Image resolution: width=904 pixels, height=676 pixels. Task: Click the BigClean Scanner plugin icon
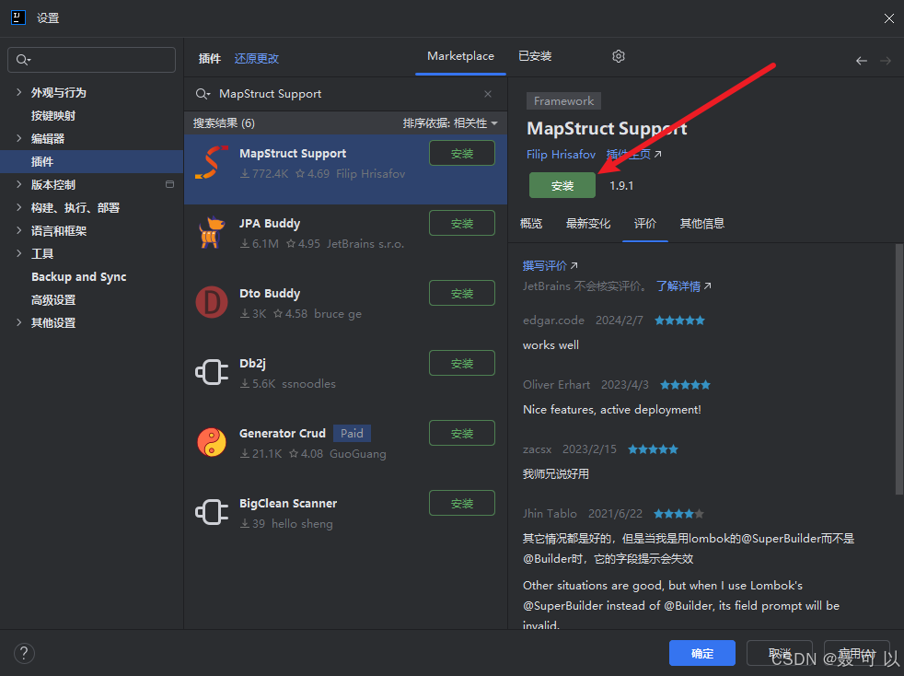click(211, 512)
